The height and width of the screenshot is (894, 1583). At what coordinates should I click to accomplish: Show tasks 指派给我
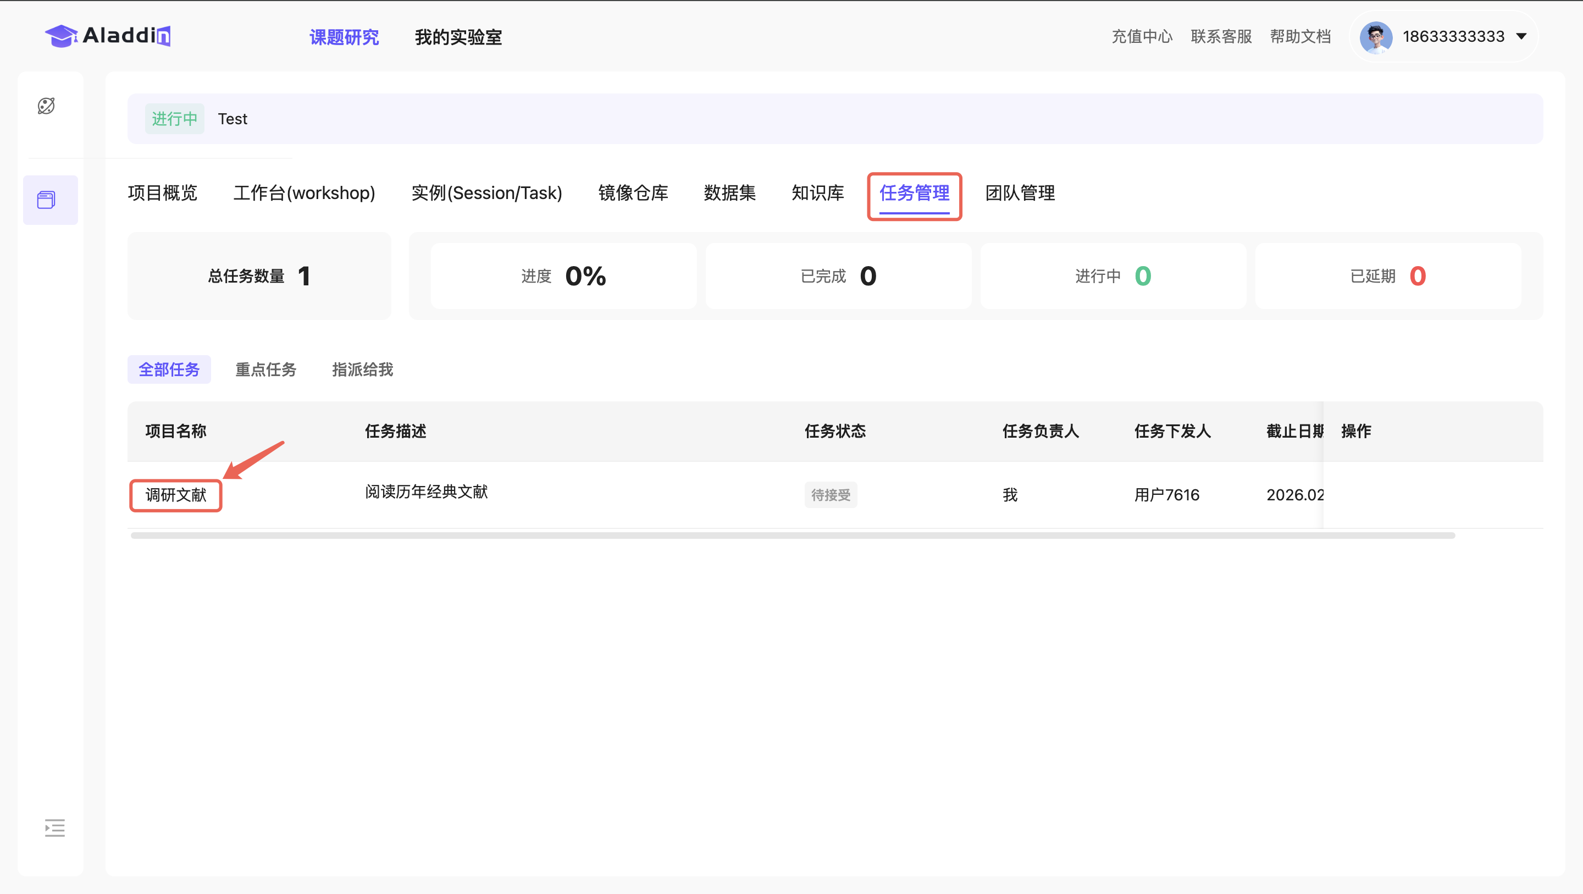[x=363, y=369]
